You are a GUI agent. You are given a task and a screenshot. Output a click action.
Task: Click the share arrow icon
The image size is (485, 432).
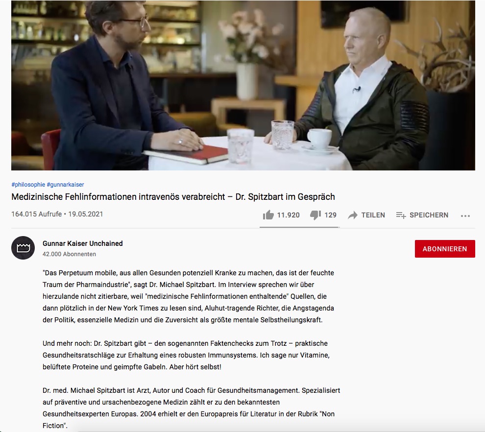(x=353, y=215)
